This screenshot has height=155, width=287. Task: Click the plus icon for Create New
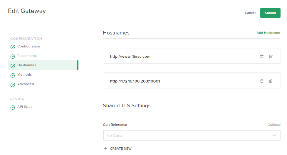[105, 149]
